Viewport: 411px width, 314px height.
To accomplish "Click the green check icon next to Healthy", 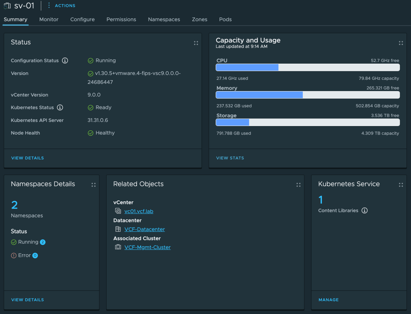I will point(90,133).
